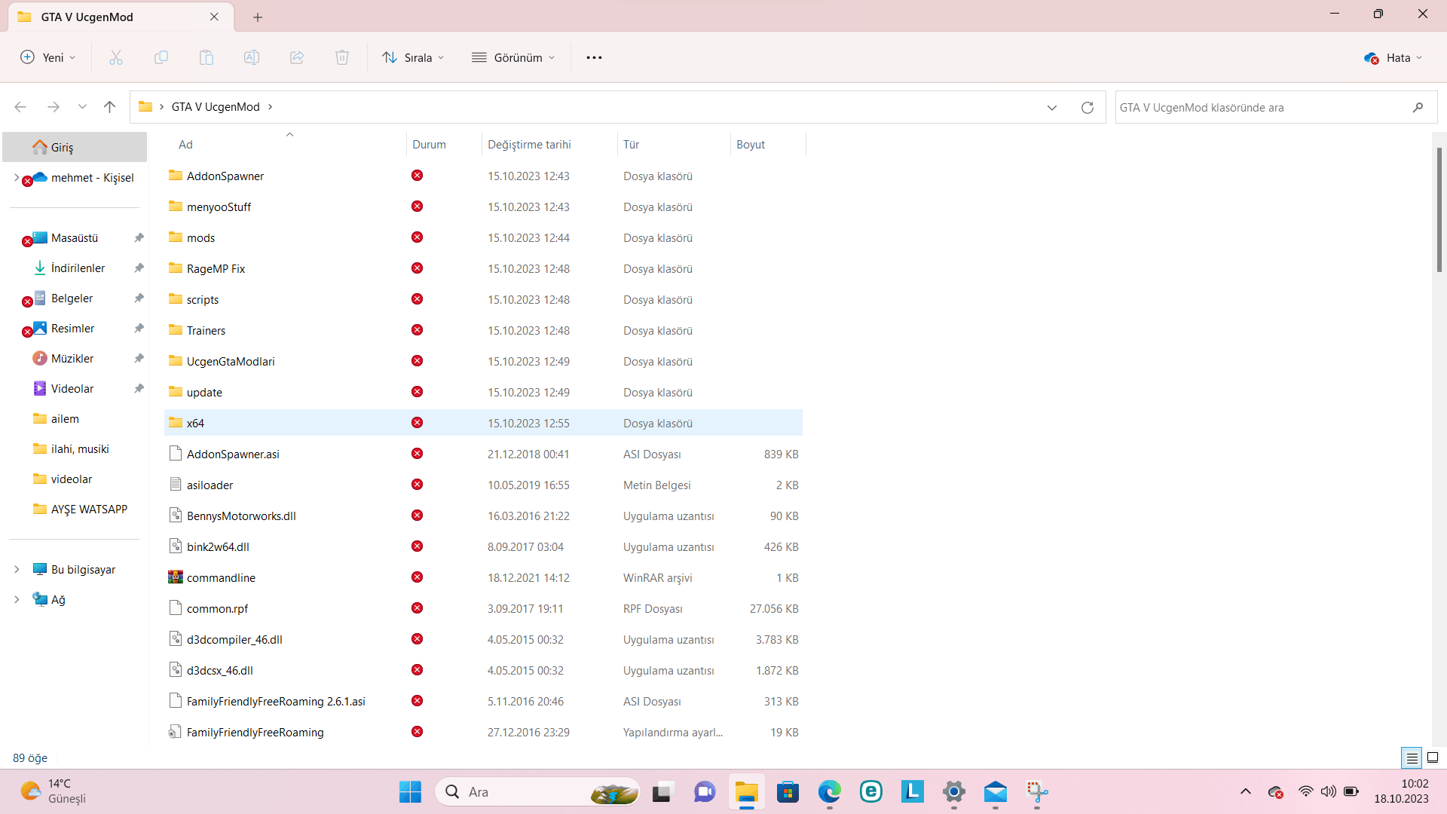
Task: Select the common.rpf file
Action: (x=483, y=608)
